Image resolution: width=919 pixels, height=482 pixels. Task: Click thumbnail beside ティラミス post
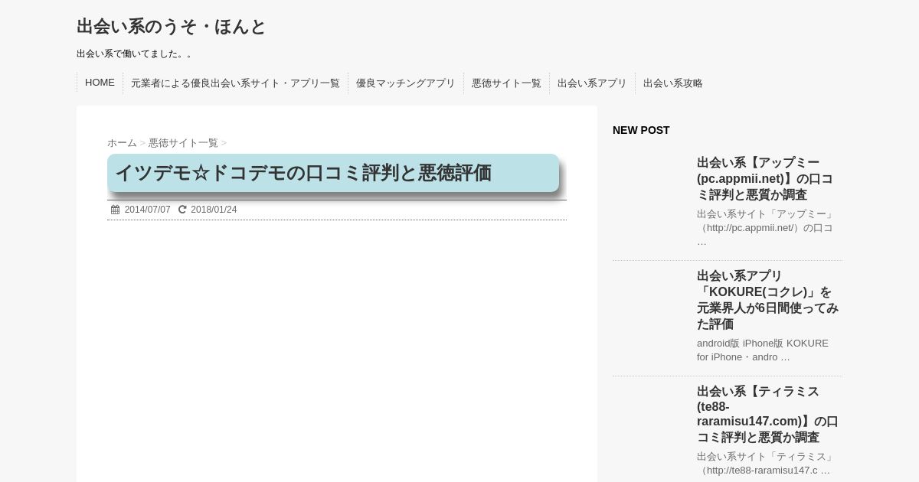(651, 421)
